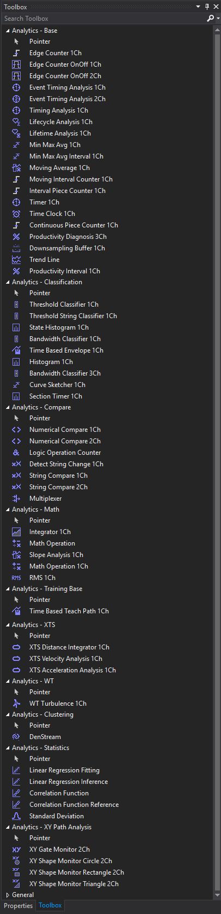Select Continuous Piece Counter 1Ch

coord(73,225)
